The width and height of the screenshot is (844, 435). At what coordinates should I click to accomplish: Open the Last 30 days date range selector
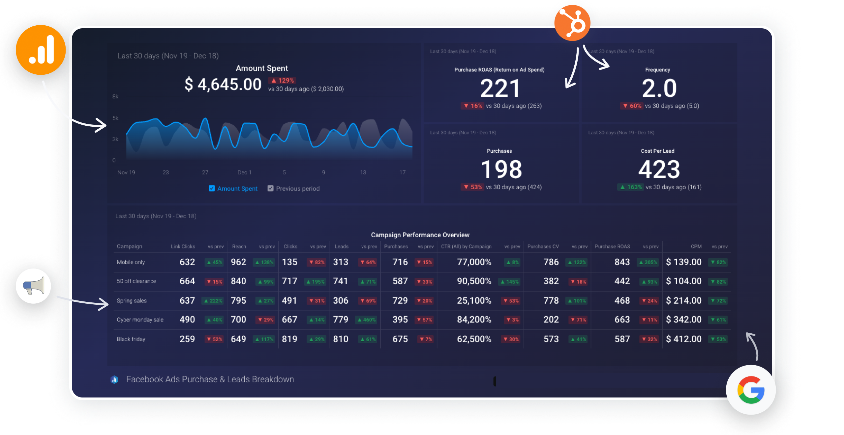tap(169, 56)
